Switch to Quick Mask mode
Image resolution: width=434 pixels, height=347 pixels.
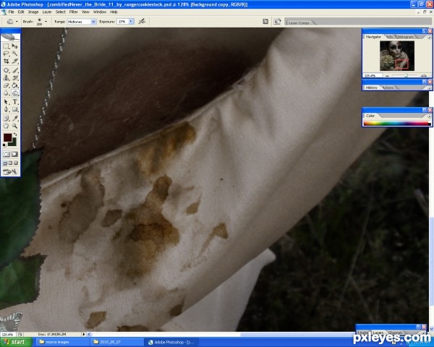pyautogui.click(x=14, y=154)
